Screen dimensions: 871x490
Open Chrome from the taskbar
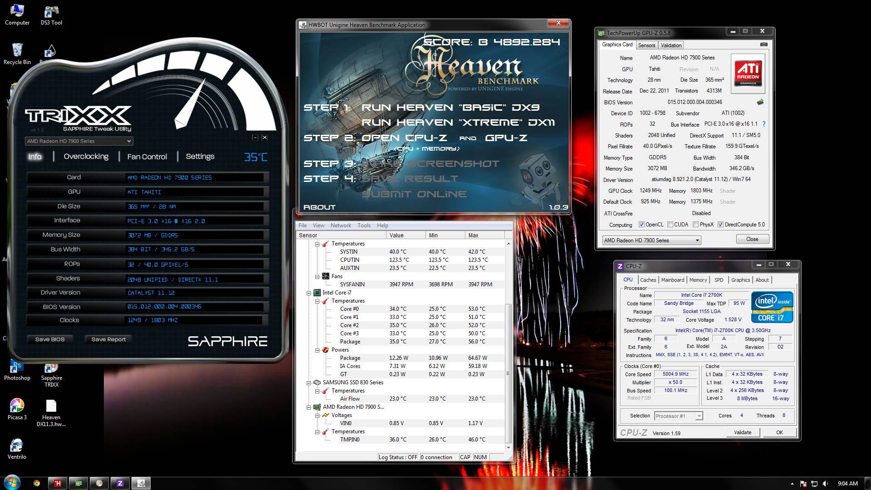(37, 483)
